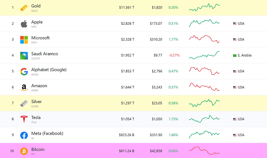Click the Saudi Arabia flag icon
This screenshot has height=158, width=267.
click(235, 55)
